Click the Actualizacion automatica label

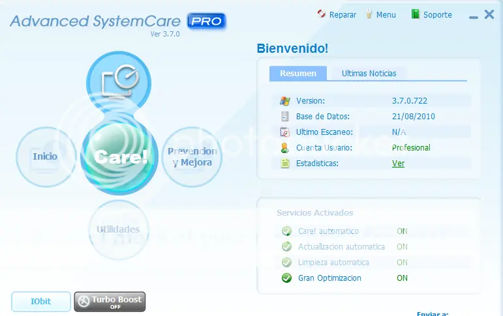point(341,246)
